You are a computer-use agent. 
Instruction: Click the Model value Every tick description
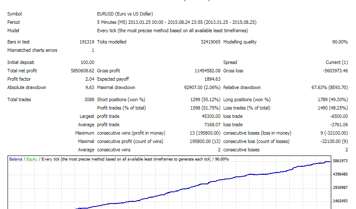click(x=172, y=31)
